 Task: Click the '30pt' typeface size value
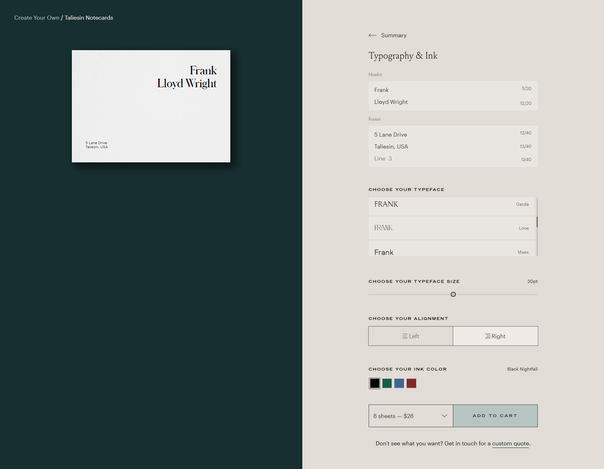tap(532, 281)
